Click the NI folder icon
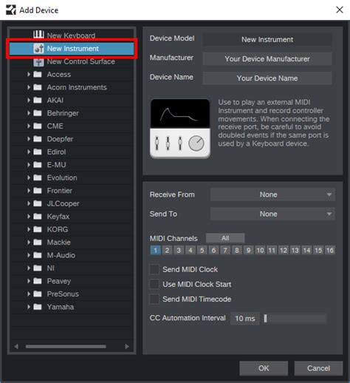 pos(38,268)
